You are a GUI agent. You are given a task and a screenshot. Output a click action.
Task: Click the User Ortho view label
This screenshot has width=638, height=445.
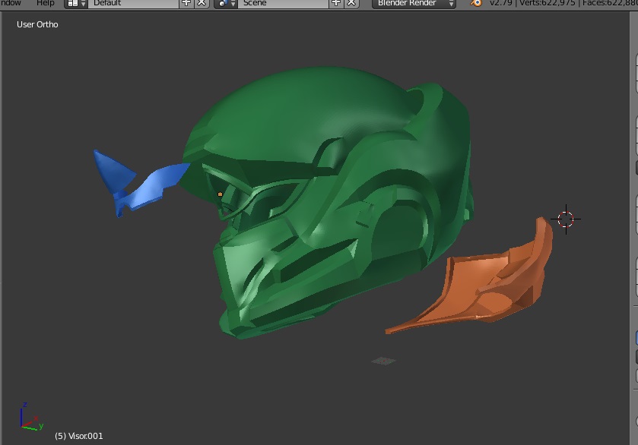pos(37,24)
